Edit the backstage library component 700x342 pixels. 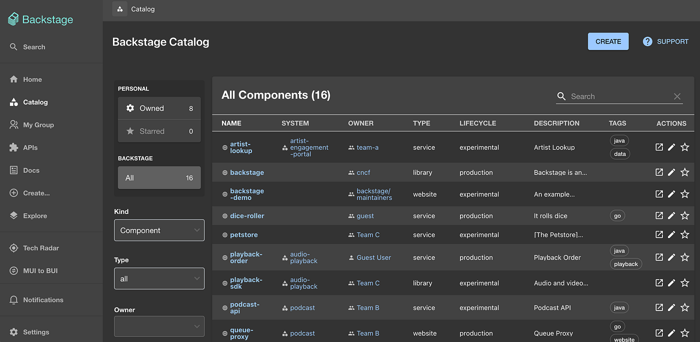coord(671,172)
